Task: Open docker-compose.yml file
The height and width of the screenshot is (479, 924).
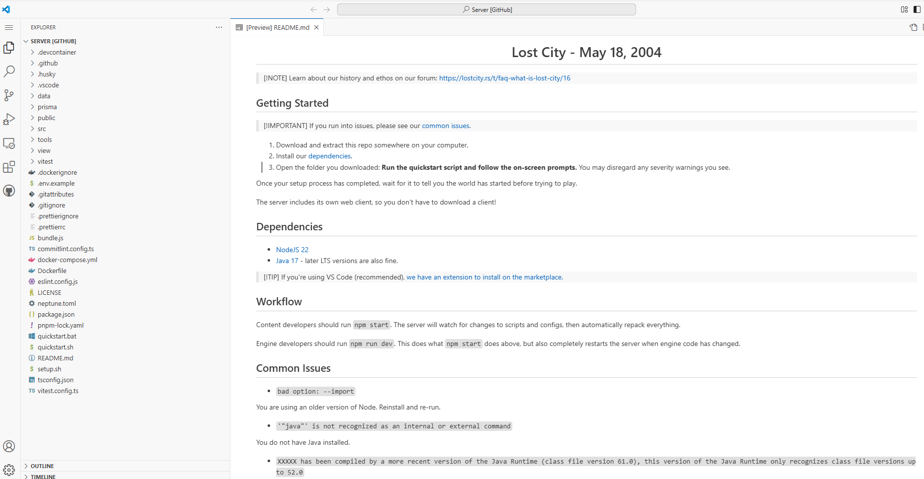Action: click(126, 260)
